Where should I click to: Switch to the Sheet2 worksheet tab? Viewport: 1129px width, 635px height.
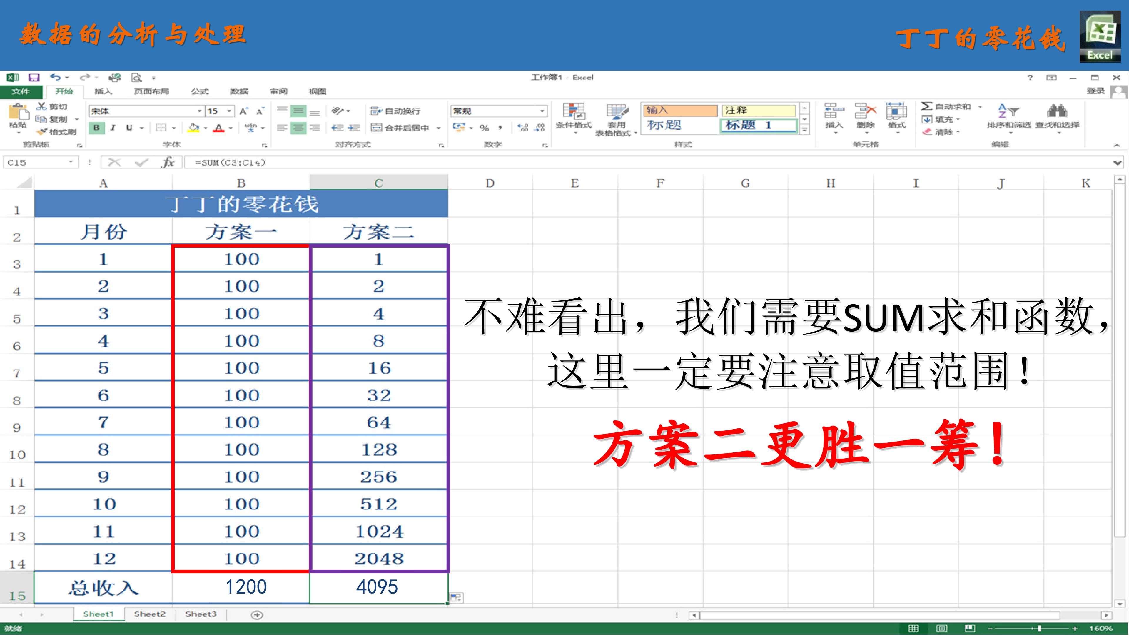pyautogui.click(x=150, y=614)
